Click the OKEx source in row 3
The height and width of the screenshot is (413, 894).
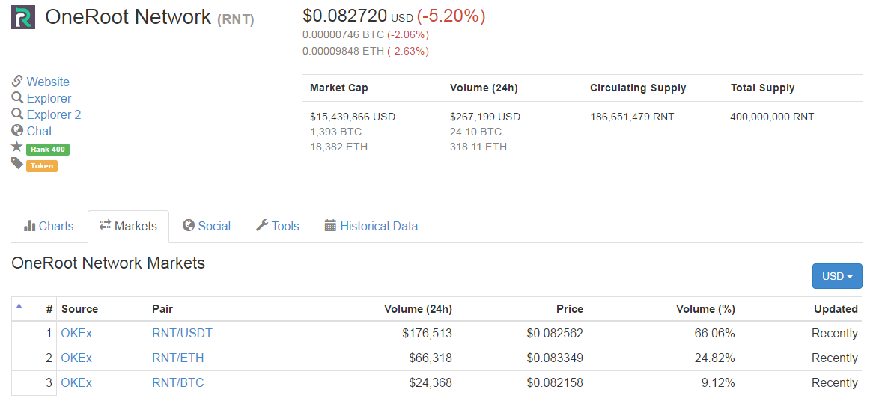[x=76, y=382]
